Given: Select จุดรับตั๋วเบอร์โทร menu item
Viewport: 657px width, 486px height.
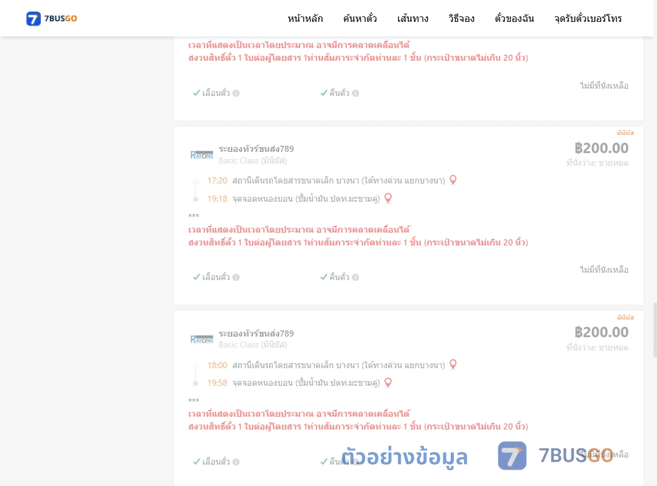Looking at the screenshot, I should [588, 18].
